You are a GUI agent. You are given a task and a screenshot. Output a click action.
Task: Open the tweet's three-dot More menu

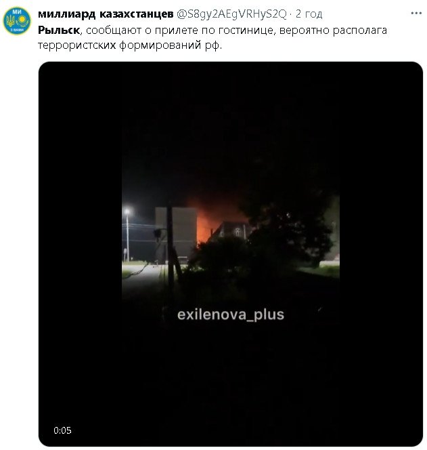point(416,13)
